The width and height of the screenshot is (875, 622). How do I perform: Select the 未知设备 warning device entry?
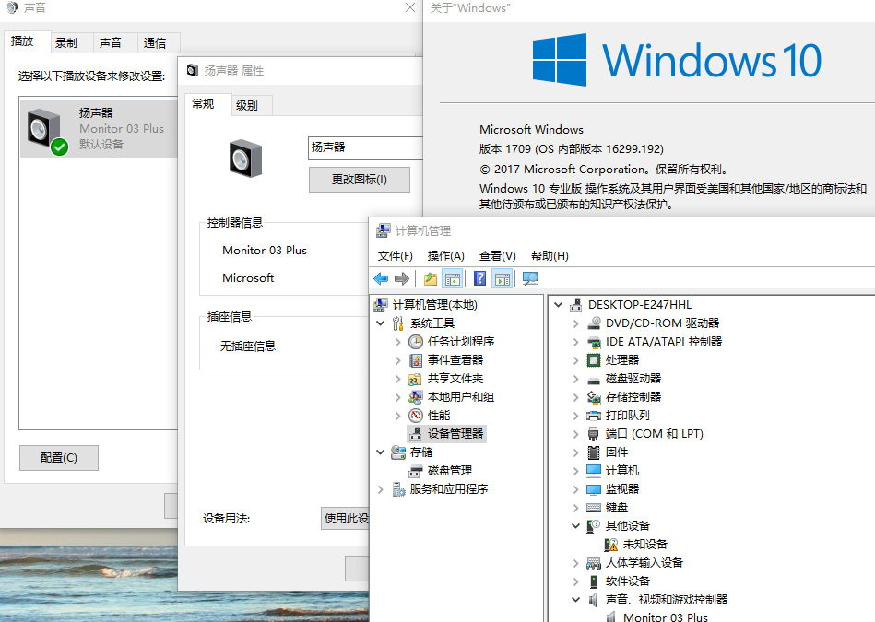coord(644,545)
